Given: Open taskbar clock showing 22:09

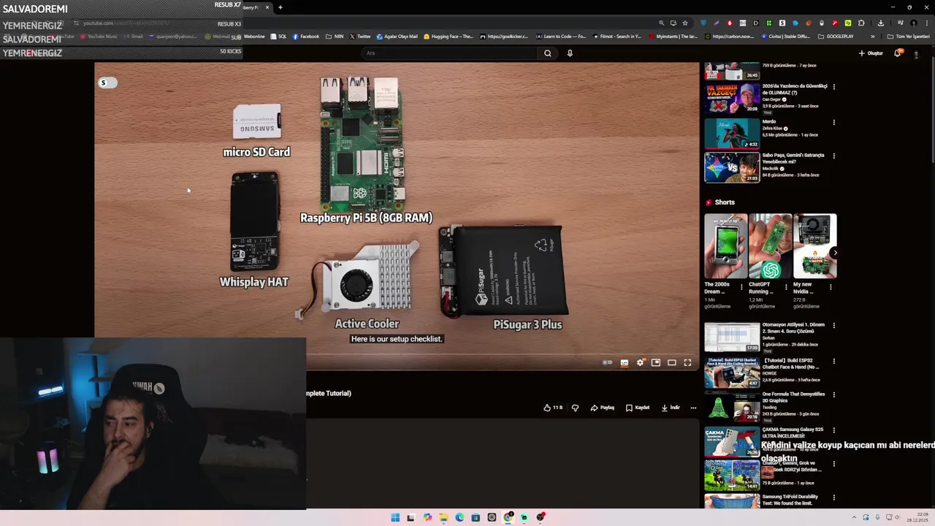Looking at the screenshot, I should (x=917, y=517).
